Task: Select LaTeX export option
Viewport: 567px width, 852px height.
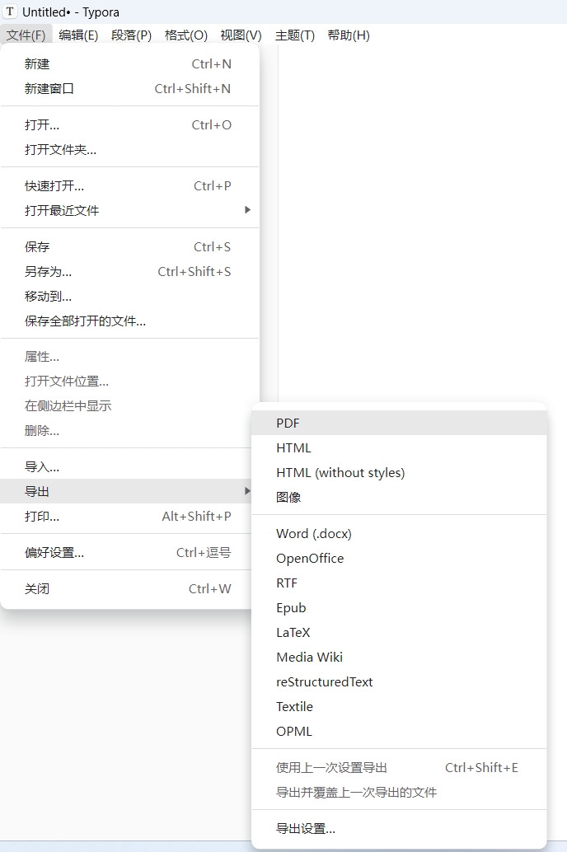Action: [x=399, y=633]
